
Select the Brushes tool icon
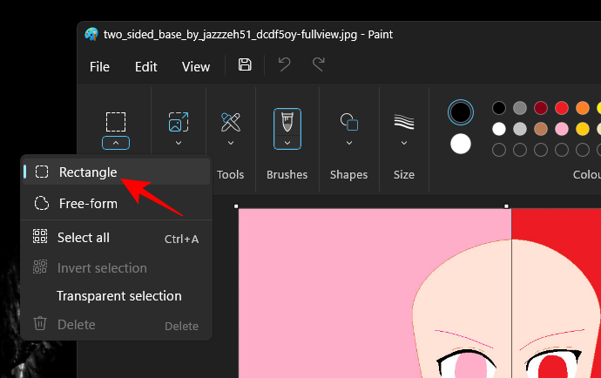click(x=287, y=123)
